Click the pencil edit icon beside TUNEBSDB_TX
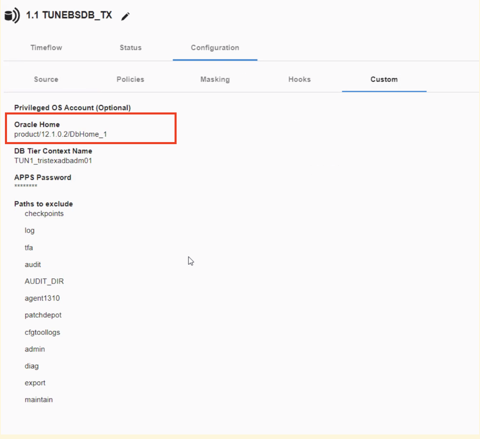Viewport: 480px width, 439px height. (126, 16)
